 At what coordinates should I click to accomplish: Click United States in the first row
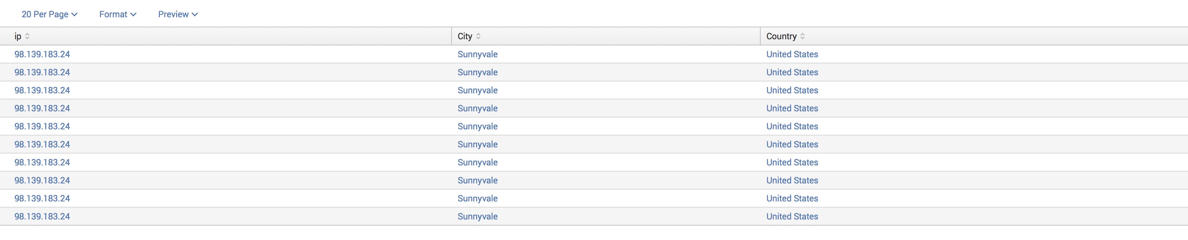point(792,54)
